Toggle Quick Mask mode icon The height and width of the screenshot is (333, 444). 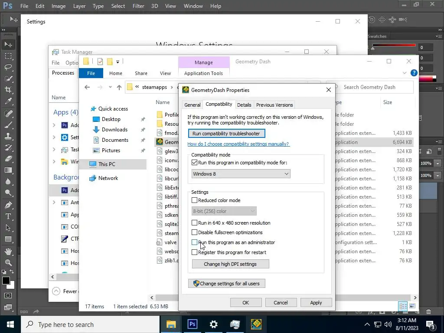click(x=8, y=296)
